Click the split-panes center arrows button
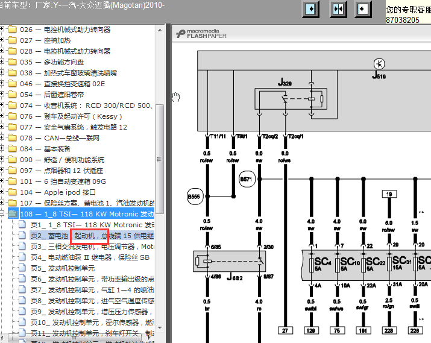The height and width of the screenshot is (343, 431). tap(338, 10)
